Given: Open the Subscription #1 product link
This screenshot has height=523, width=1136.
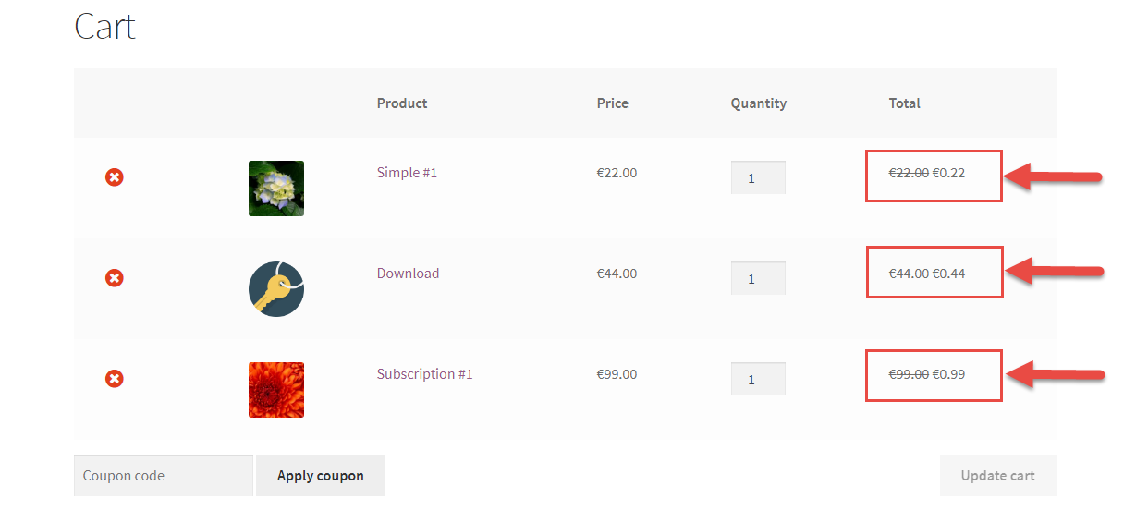Looking at the screenshot, I should 424,373.
